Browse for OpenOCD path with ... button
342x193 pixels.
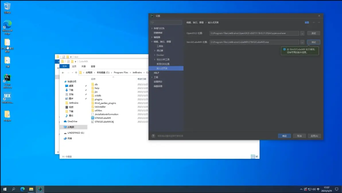[302, 33]
